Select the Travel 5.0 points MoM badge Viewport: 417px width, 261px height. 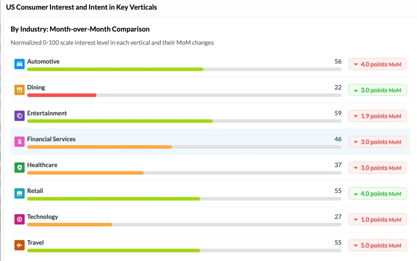coord(377,245)
